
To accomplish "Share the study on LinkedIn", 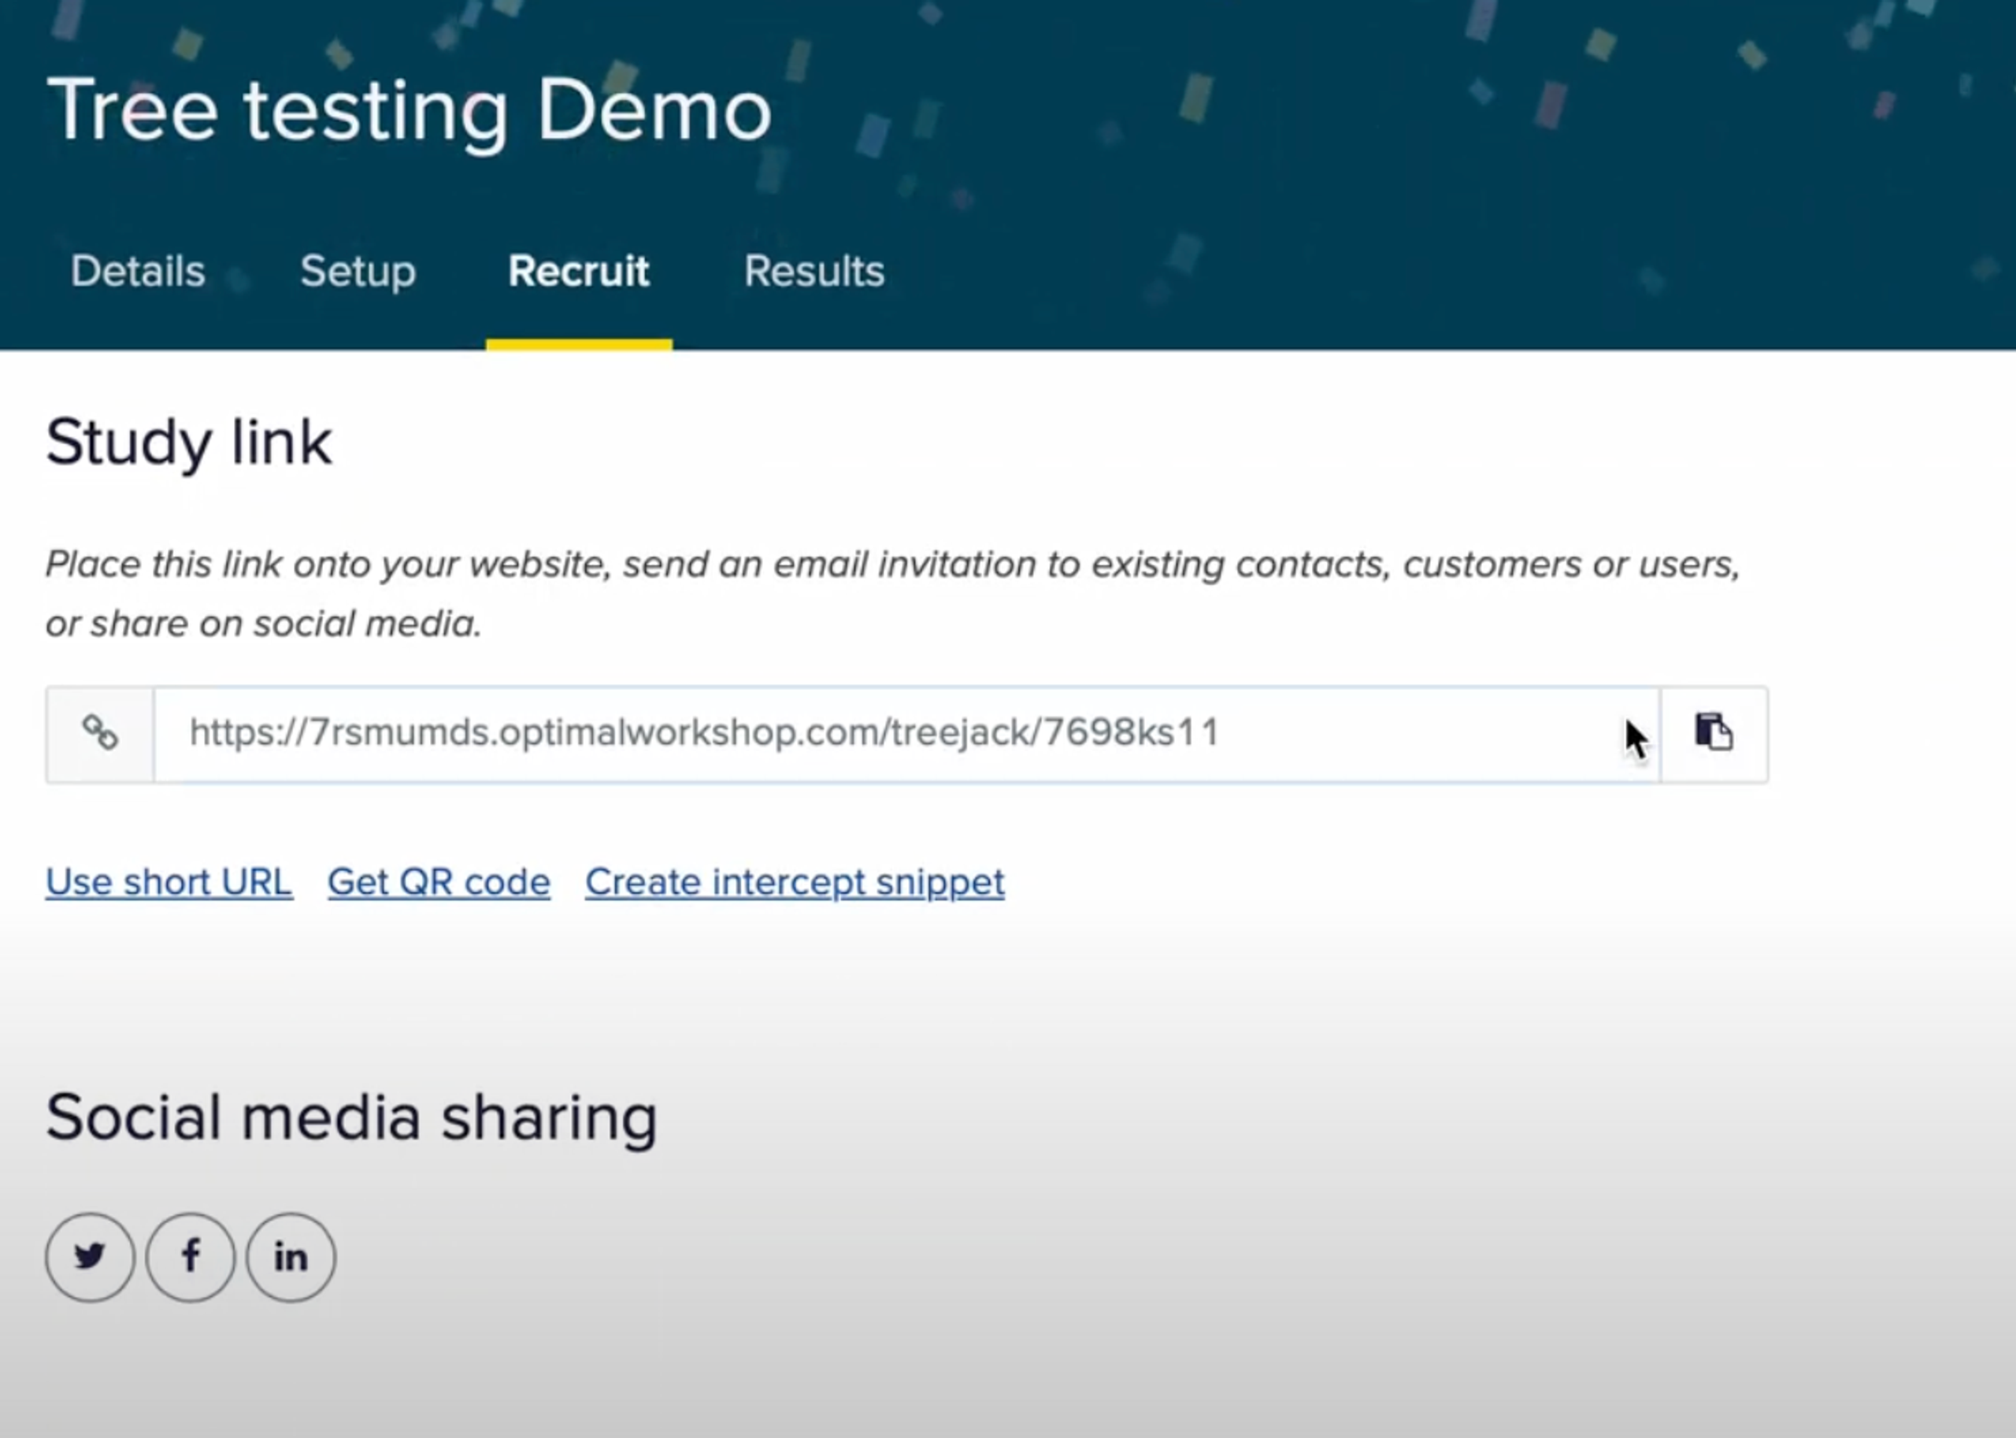I will click(291, 1255).
